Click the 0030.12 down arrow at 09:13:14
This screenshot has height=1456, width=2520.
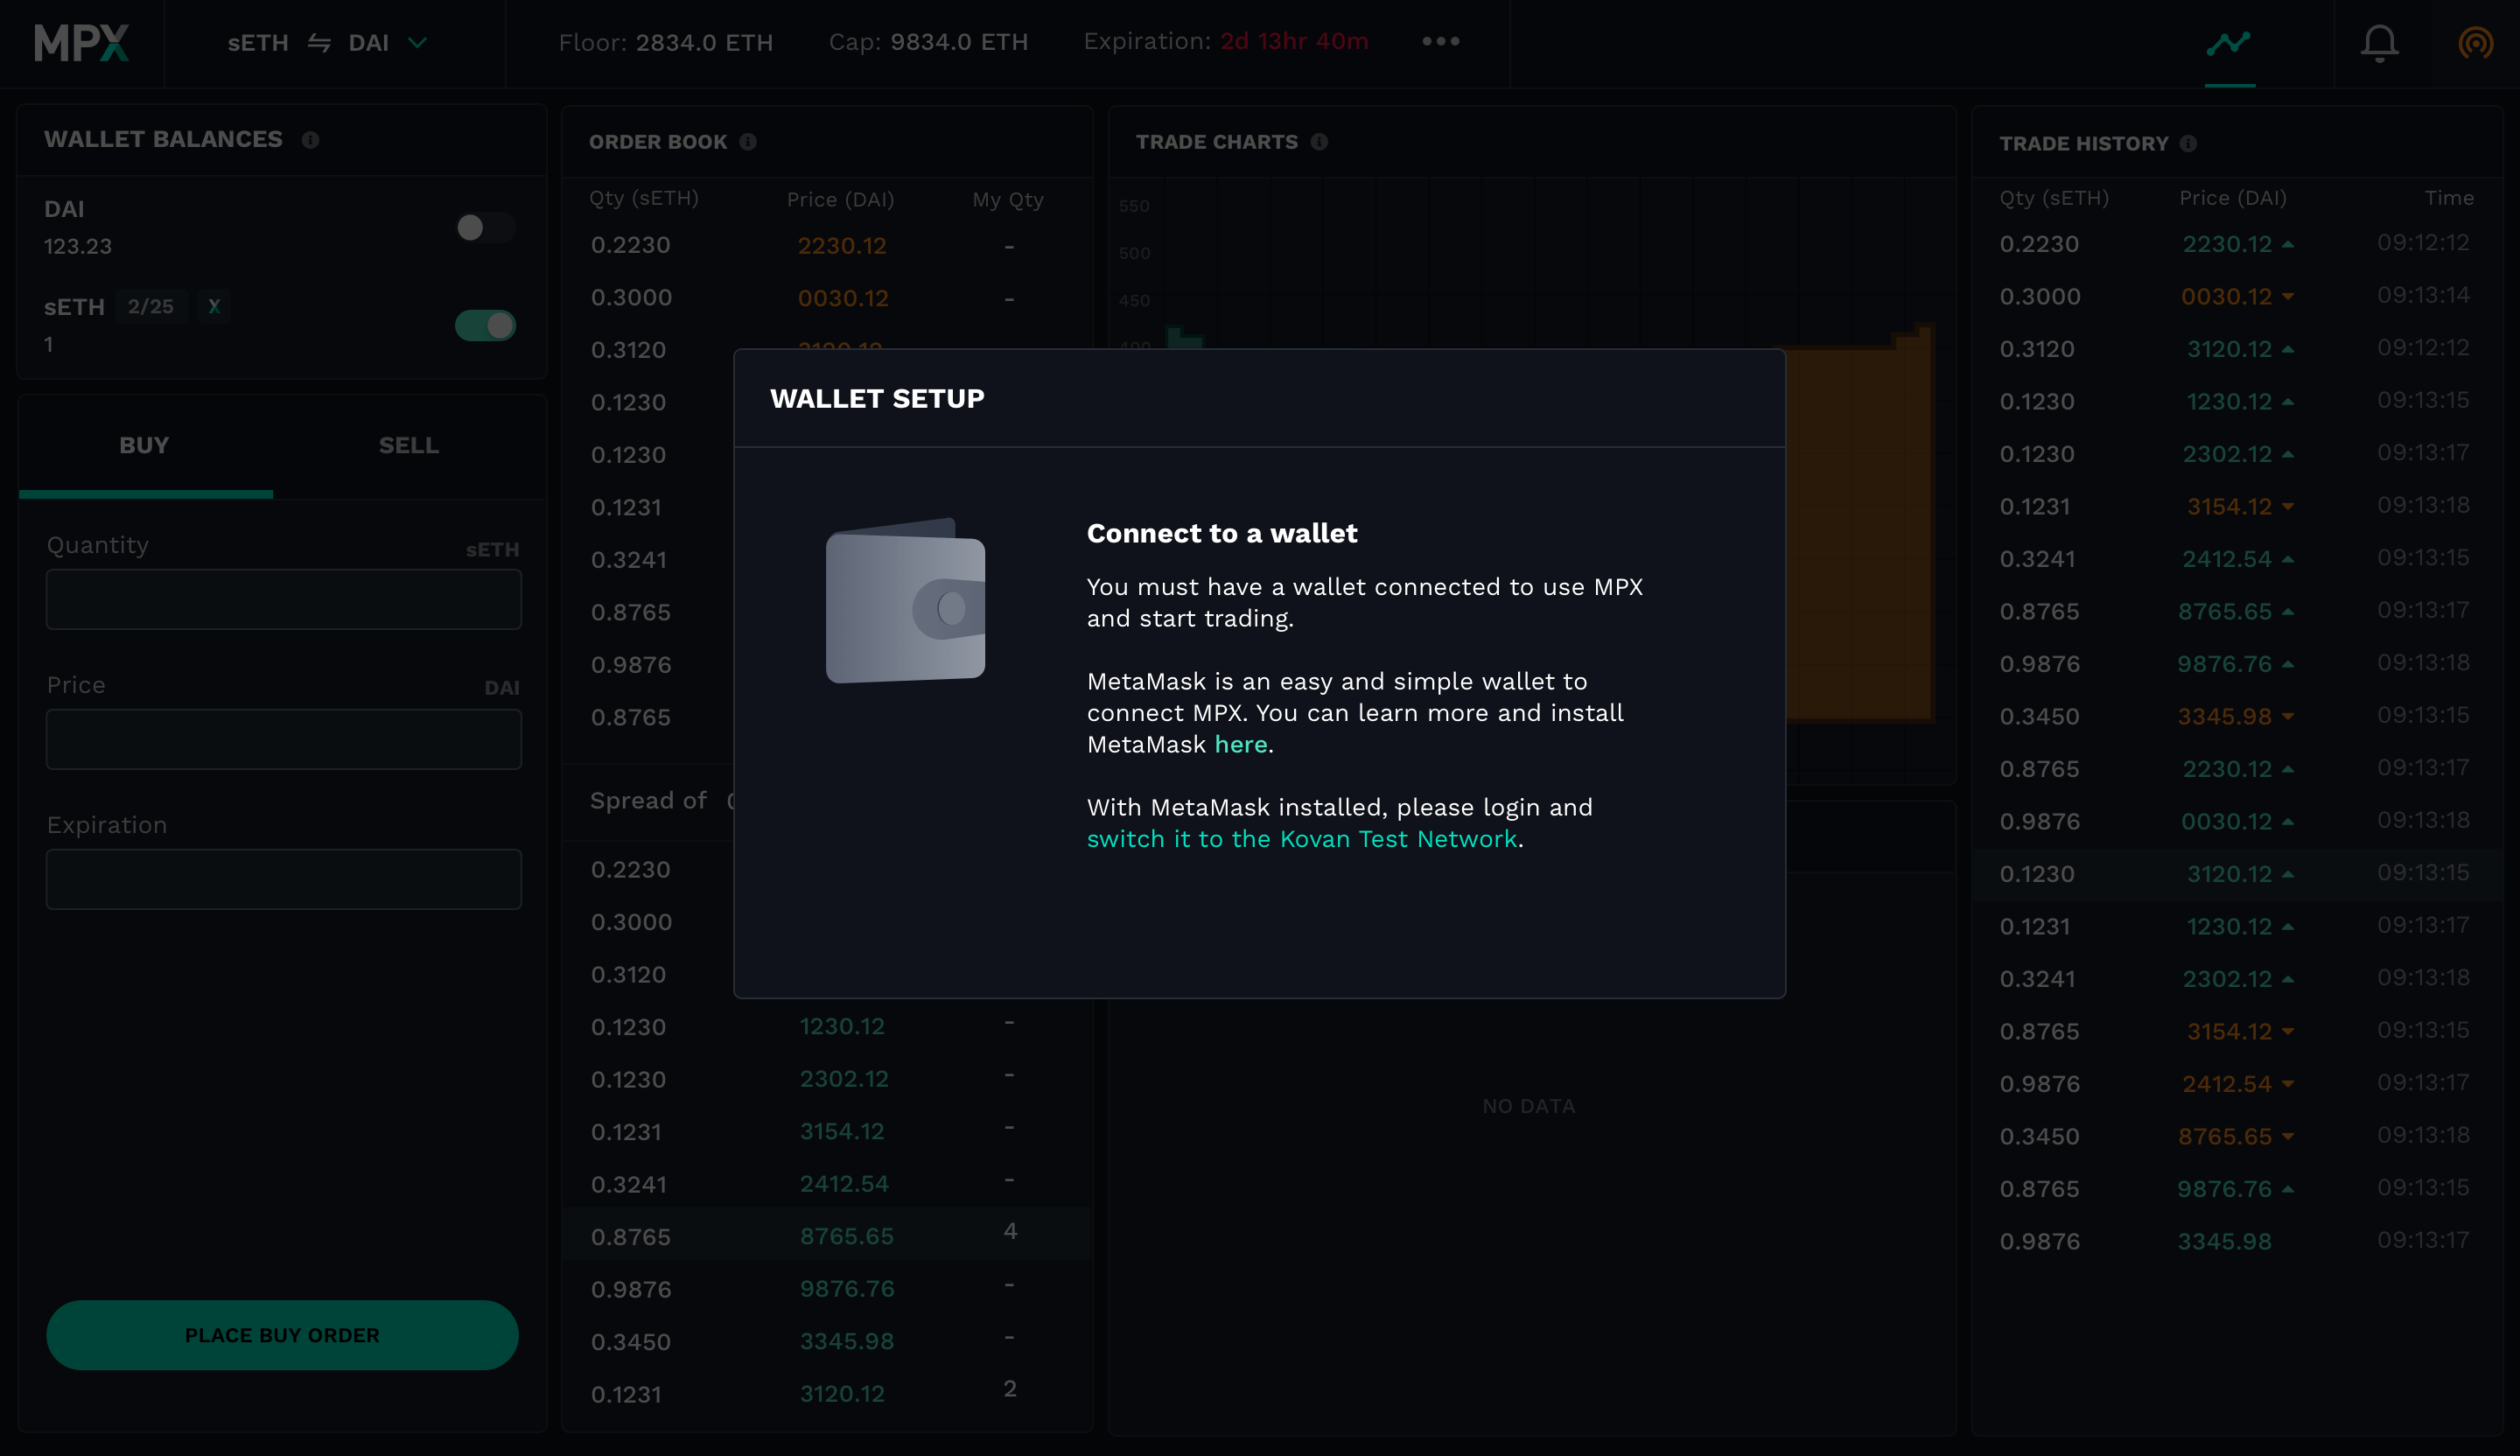(2288, 297)
